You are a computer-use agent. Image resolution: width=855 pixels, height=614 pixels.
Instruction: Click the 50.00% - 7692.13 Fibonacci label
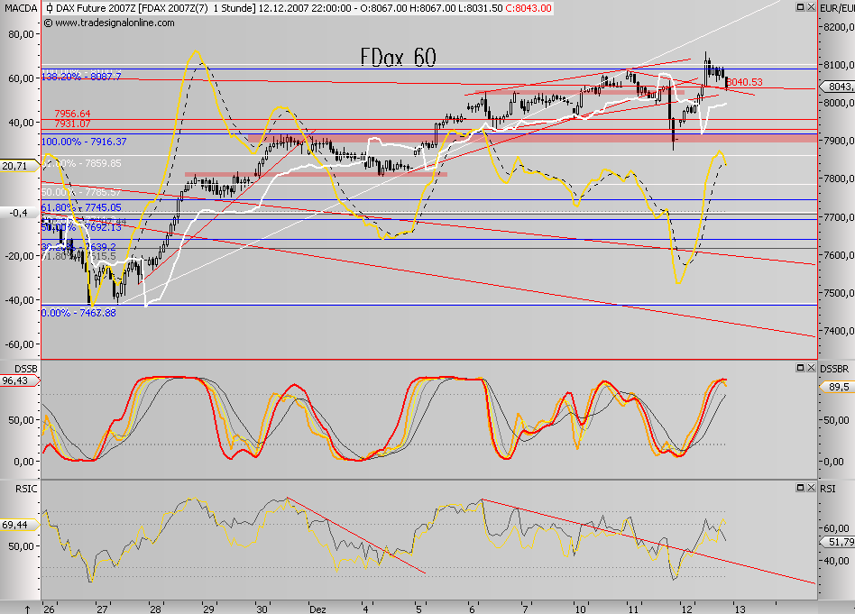pos(81,227)
